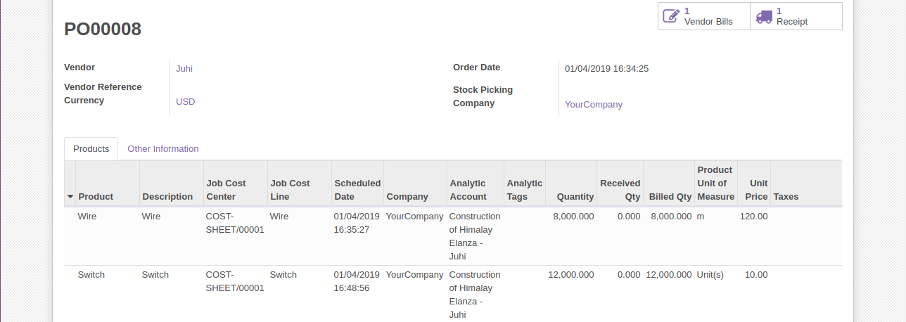The width and height of the screenshot is (906, 322).
Task: Open the USD currency link
Action: click(x=186, y=102)
